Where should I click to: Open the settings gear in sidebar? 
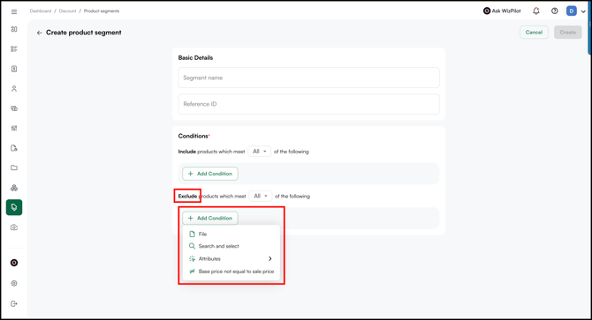[14, 284]
